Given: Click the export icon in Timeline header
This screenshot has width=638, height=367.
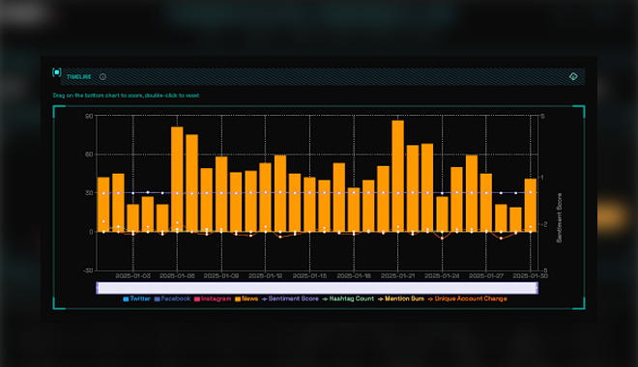Looking at the screenshot, I should point(573,76).
